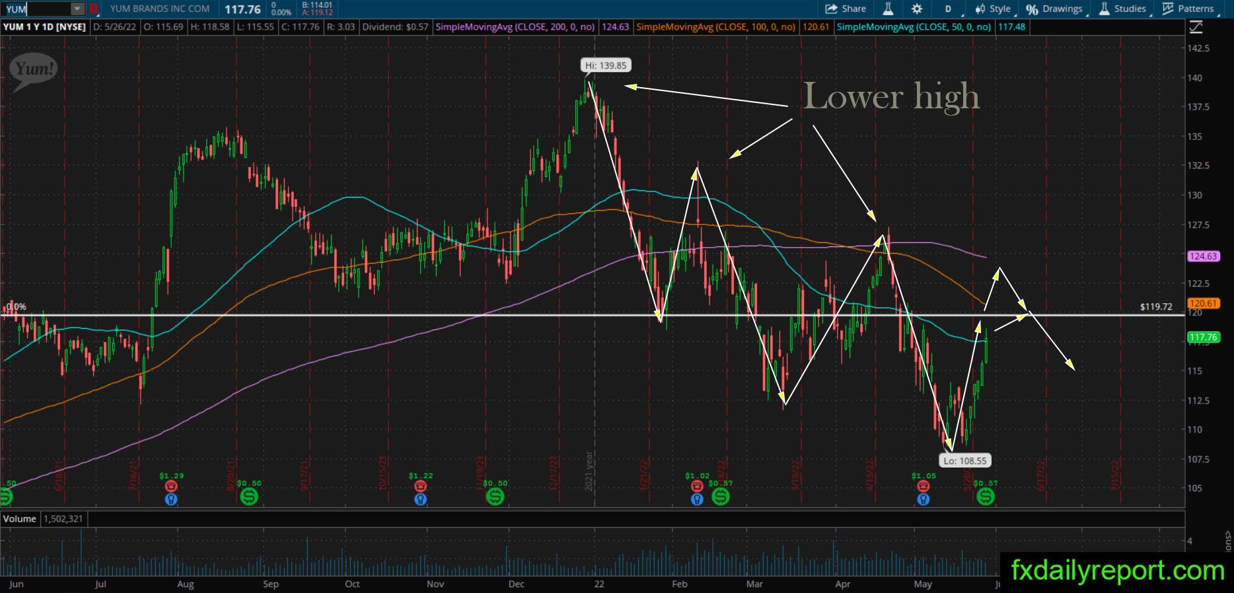Select the SimpleMovingAvg (CLOSE, 100, 0, no) label

point(715,27)
